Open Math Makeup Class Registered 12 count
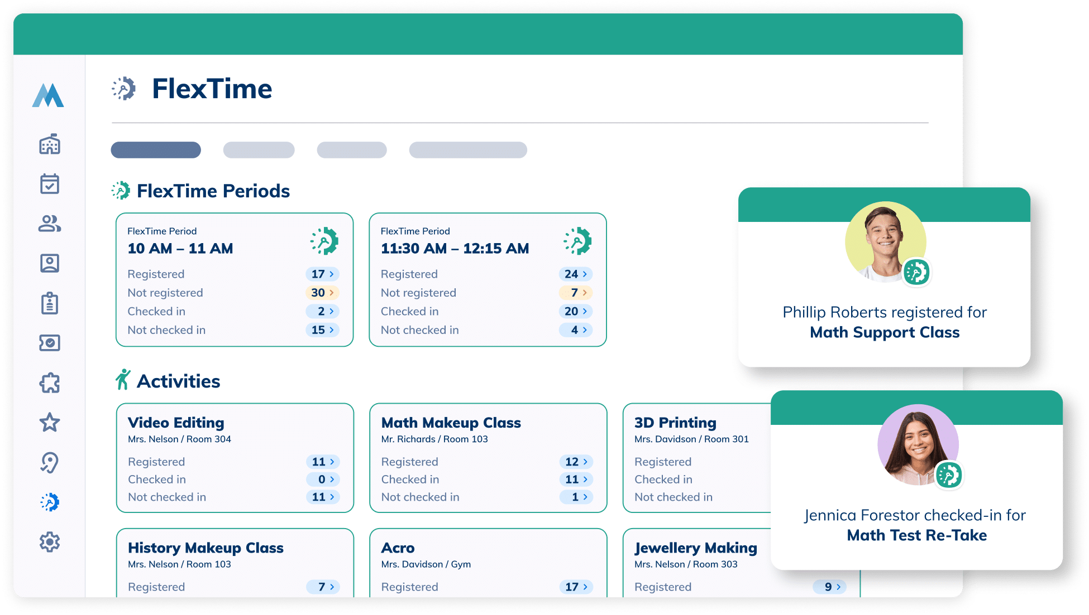This screenshot has width=1089, height=615. coord(576,462)
